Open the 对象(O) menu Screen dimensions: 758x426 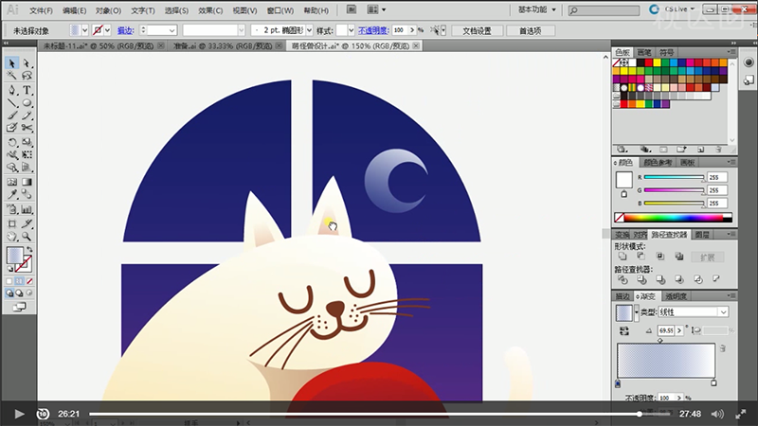[108, 10]
